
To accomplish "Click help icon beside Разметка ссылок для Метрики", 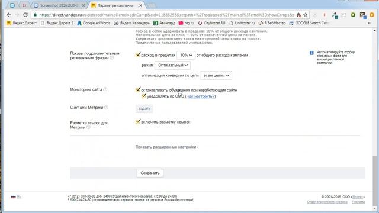I will click(88, 127).
